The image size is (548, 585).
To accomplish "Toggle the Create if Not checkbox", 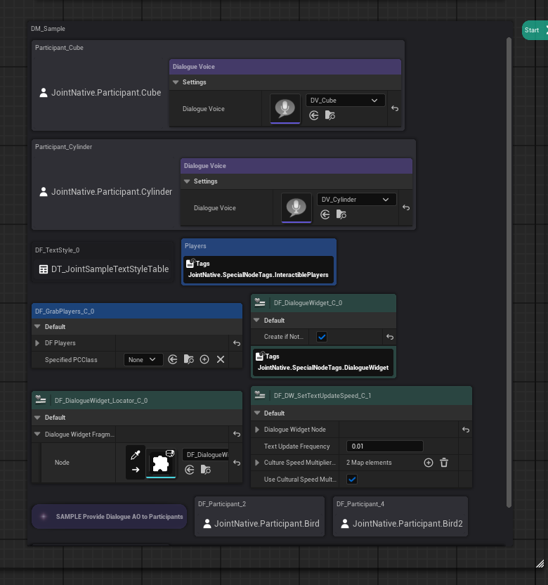I will tap(322, 337).
